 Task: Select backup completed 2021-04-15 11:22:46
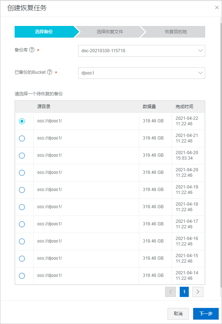(x=22, y=258)
